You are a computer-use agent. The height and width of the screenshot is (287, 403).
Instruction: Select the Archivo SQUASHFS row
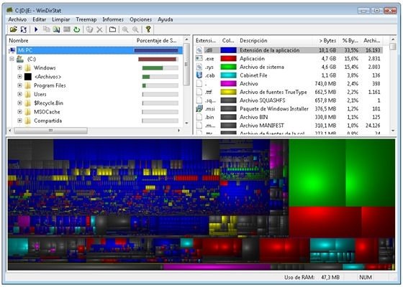tap(289, 100)
